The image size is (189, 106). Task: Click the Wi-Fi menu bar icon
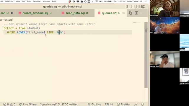pyautogui.click(x=97, y=1)
